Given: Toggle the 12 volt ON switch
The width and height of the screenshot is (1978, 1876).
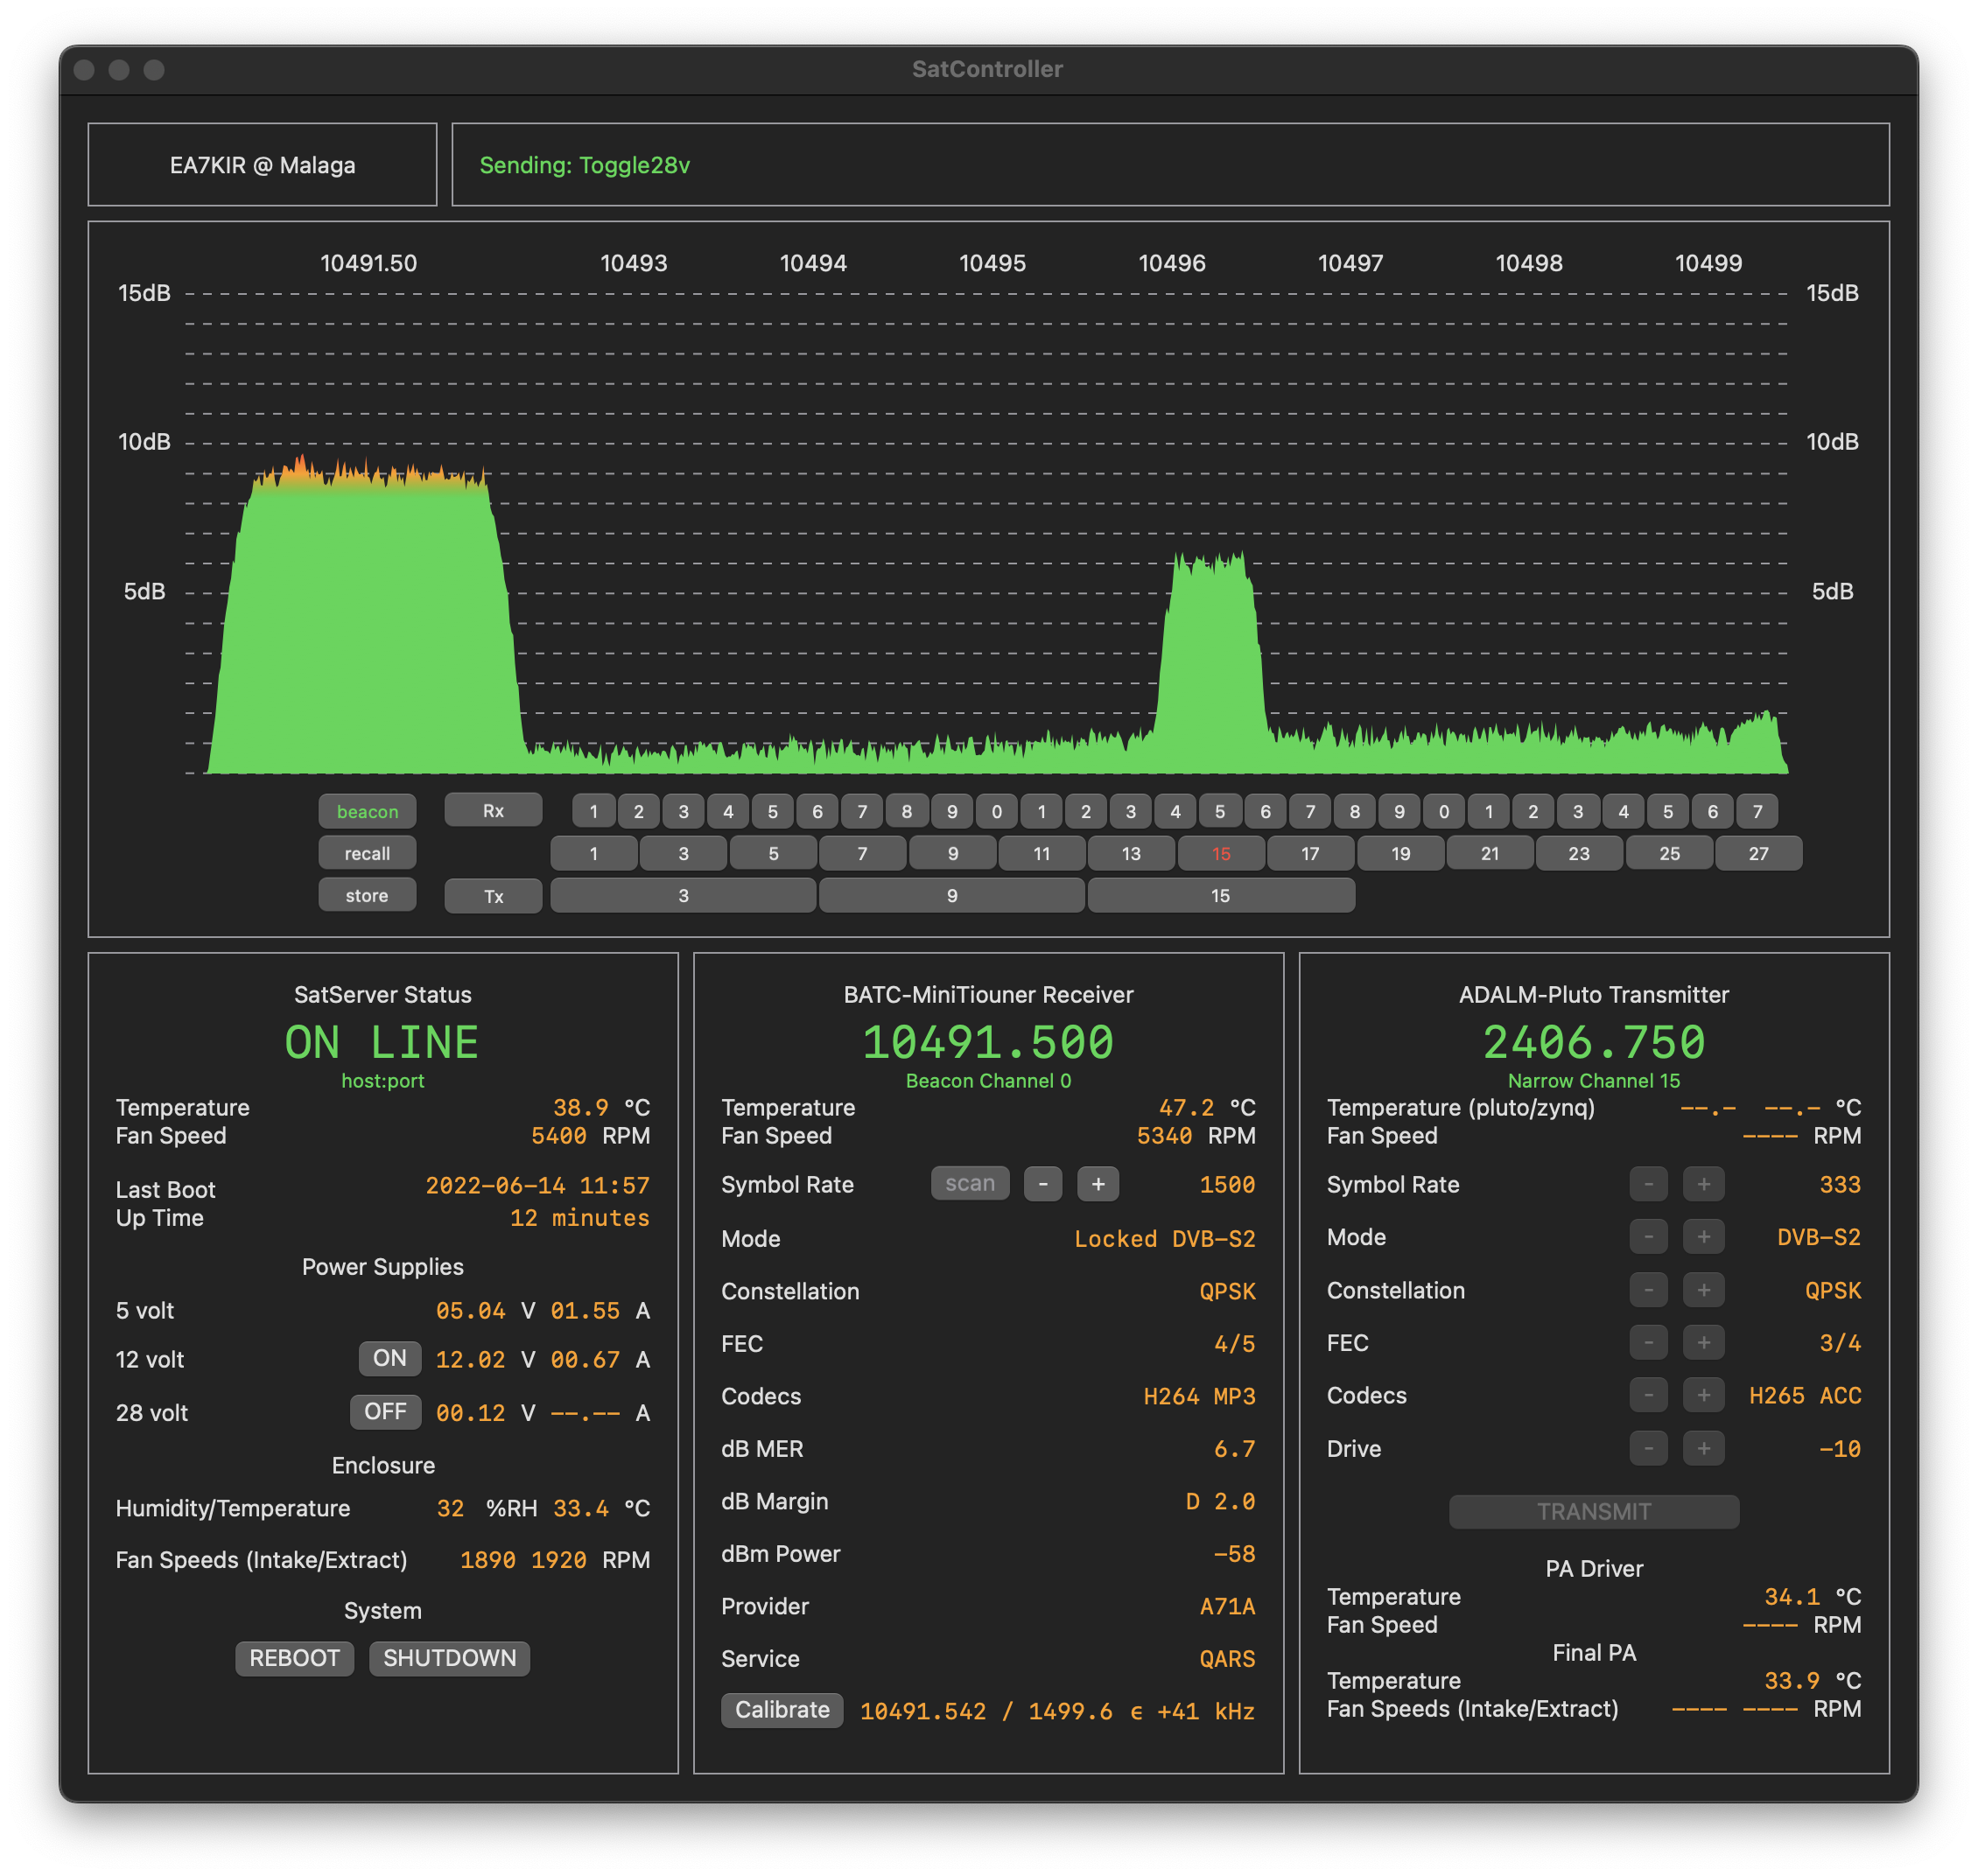Looking at the screenshot, I should tap(389, 1358).
